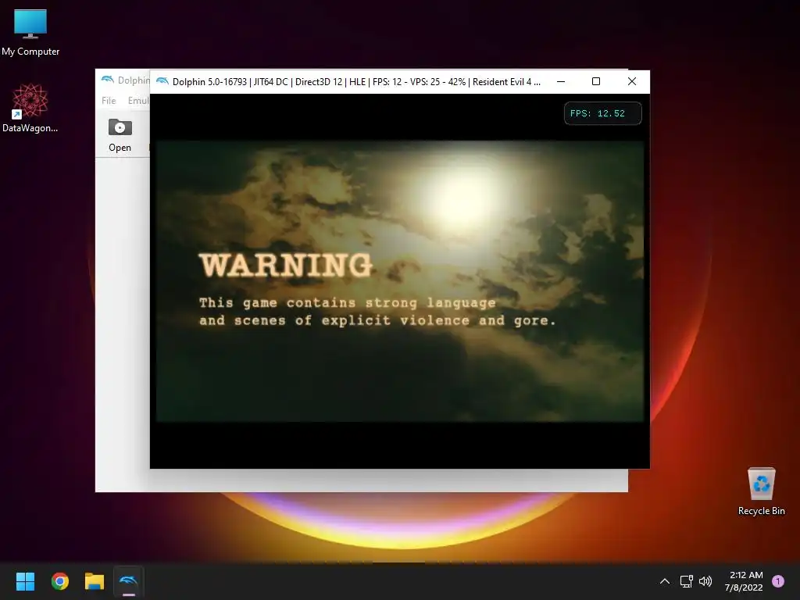The width and height of the screenshot is (800, 600).
Task: Open the DataWagon shortcut on desktop
Action: point(30,108)
